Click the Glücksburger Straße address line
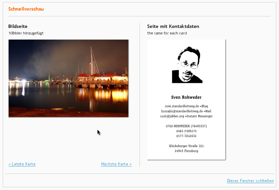 pos(186,146)
